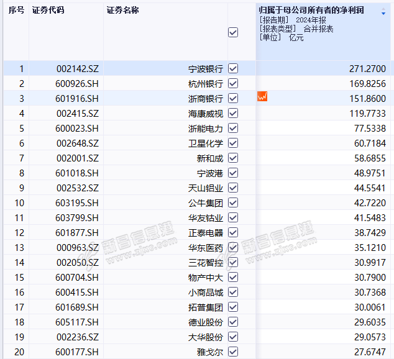This screenshot has width=394, height=359.
Task: Select stock code 002415.SZ
Action: tap(78, 114)
